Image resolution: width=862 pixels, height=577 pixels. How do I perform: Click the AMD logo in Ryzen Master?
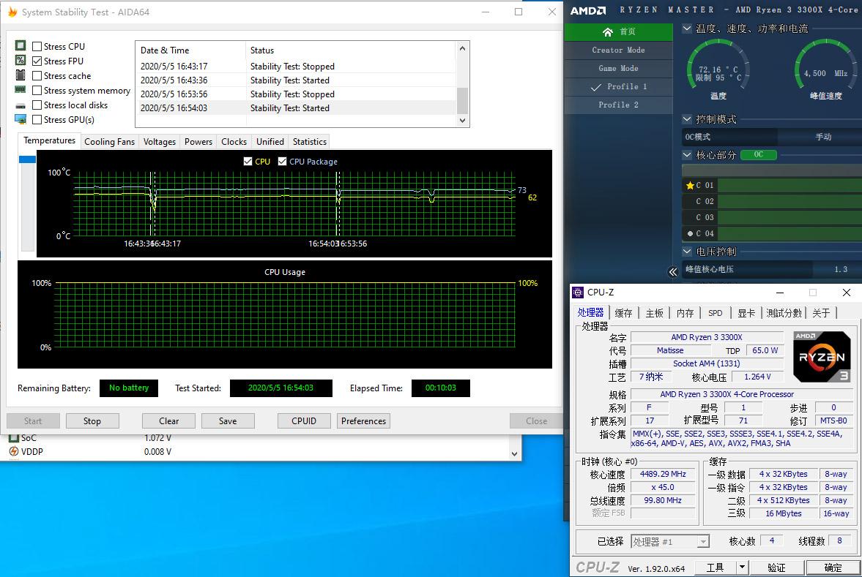click(x=587, y=10)
